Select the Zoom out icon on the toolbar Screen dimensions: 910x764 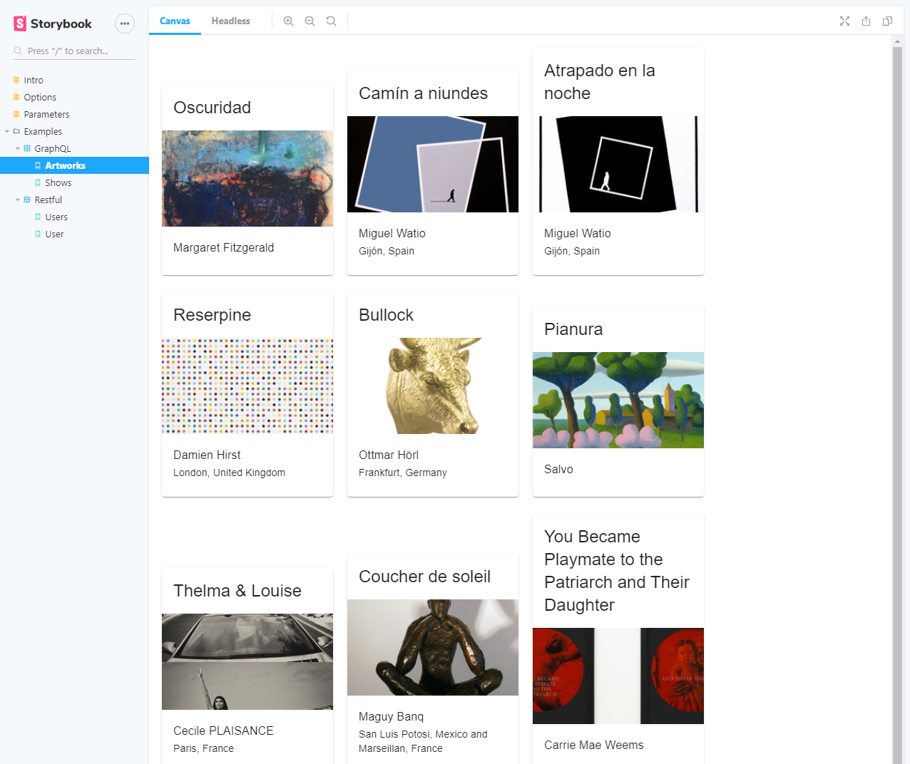tap(310, 21)
